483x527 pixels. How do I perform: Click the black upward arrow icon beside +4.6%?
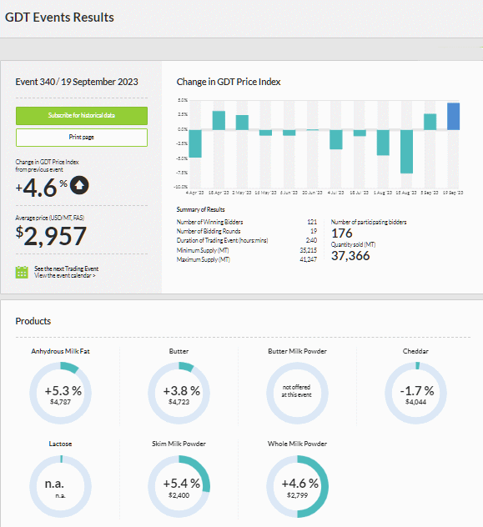tap(79, 185)
